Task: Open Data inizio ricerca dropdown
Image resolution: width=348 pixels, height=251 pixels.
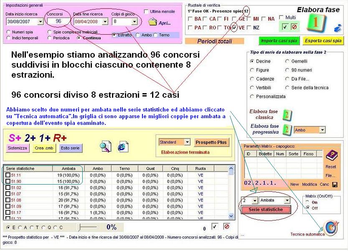Action: (41, 22)
